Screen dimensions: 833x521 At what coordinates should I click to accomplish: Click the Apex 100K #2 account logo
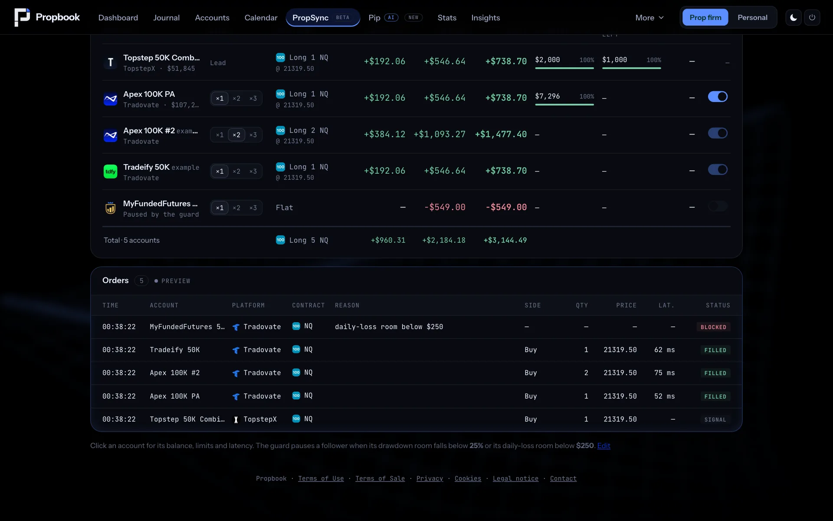111,135
